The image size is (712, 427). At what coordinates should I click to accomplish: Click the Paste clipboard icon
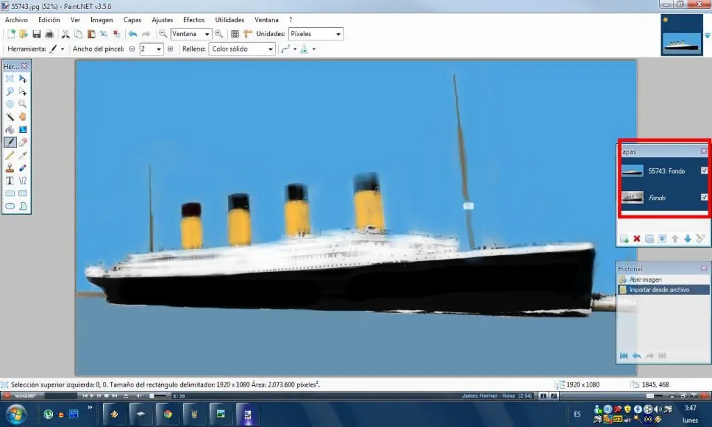[x=91, y=34]
